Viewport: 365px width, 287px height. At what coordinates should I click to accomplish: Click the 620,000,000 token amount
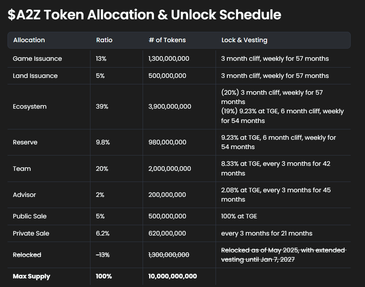coord(167,233)
